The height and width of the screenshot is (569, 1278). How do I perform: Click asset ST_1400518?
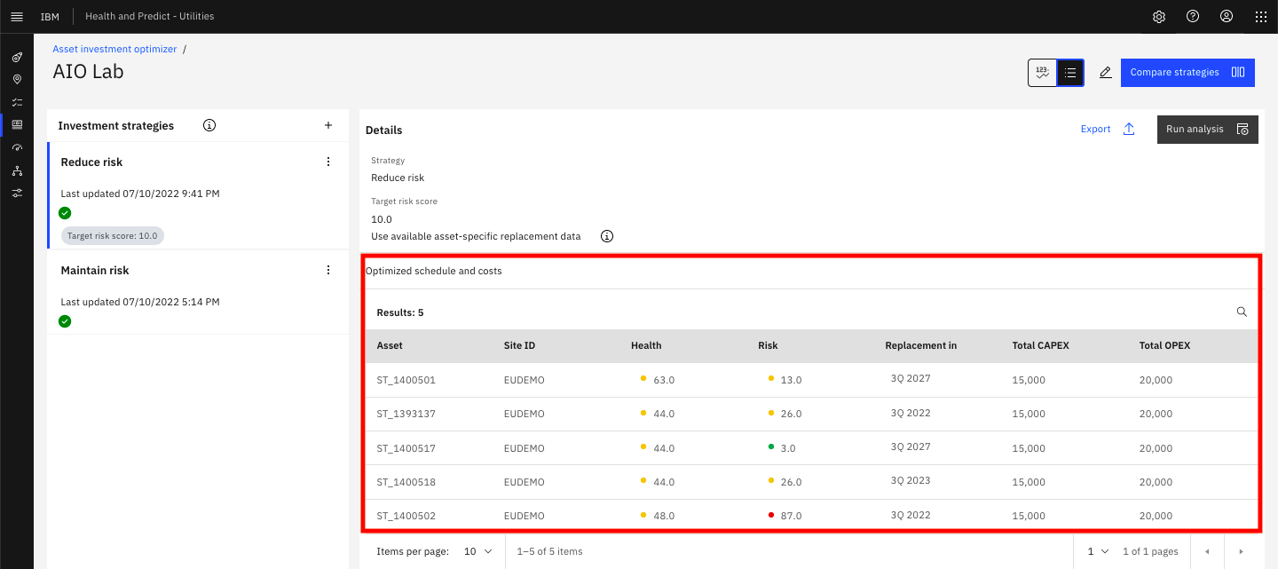coord(406,482)
